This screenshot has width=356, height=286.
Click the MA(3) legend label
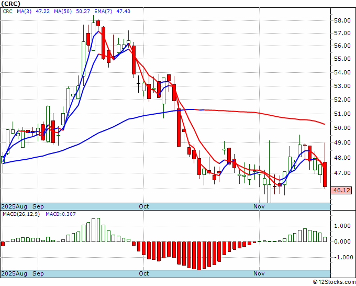click(24, 12)
